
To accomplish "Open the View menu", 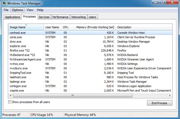I will coord(30,10).
